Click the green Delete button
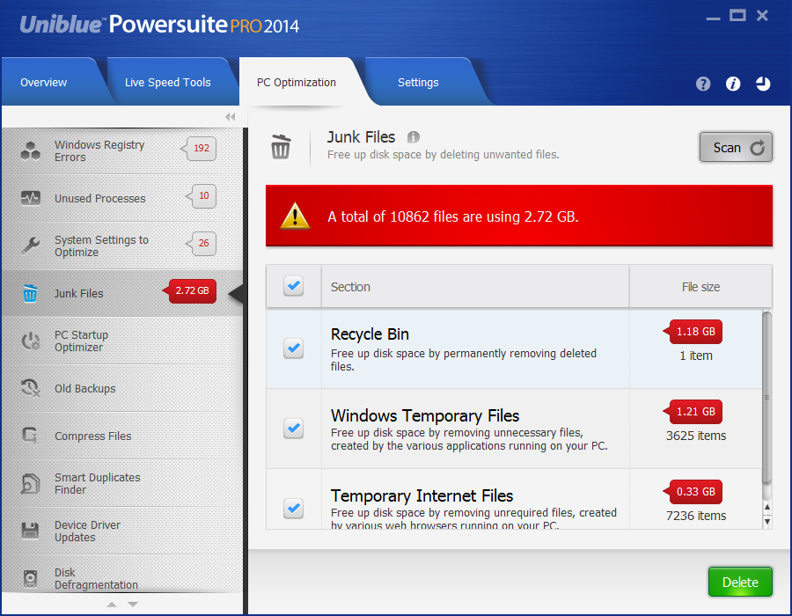Viewport: 792px width, 616px height. (x=740, y=582)
